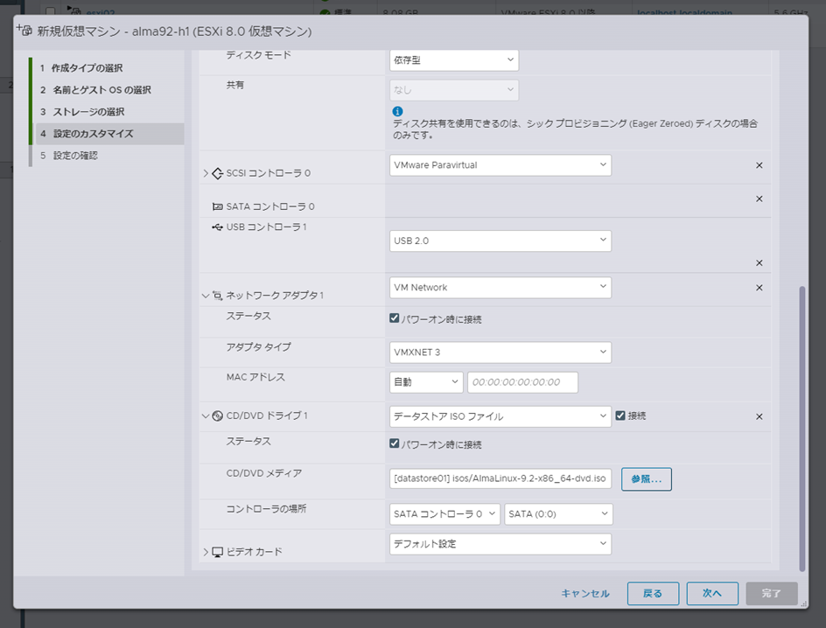Click the アダプタ タイプ label

[x=259, y=347]
